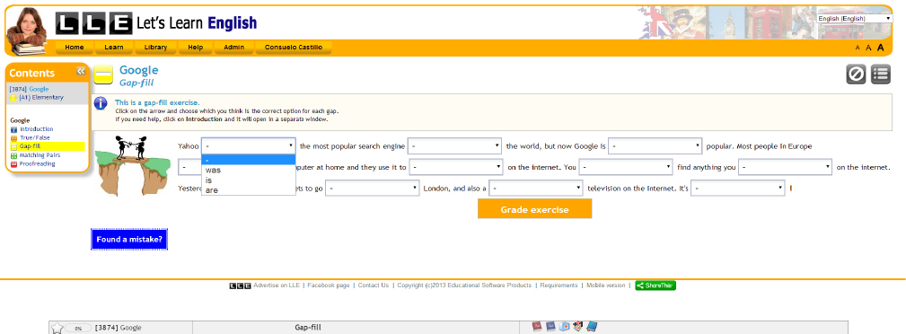
Task: Click the (A1) Elementary level text
Action: coord(41,98)
